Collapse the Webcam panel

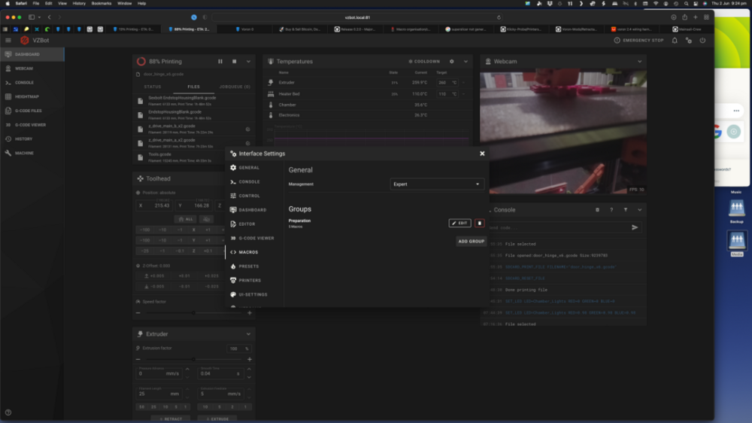pos(639,62)
